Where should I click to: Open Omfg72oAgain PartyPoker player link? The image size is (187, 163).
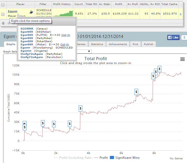pyautogui.click(x=32, y=54)
